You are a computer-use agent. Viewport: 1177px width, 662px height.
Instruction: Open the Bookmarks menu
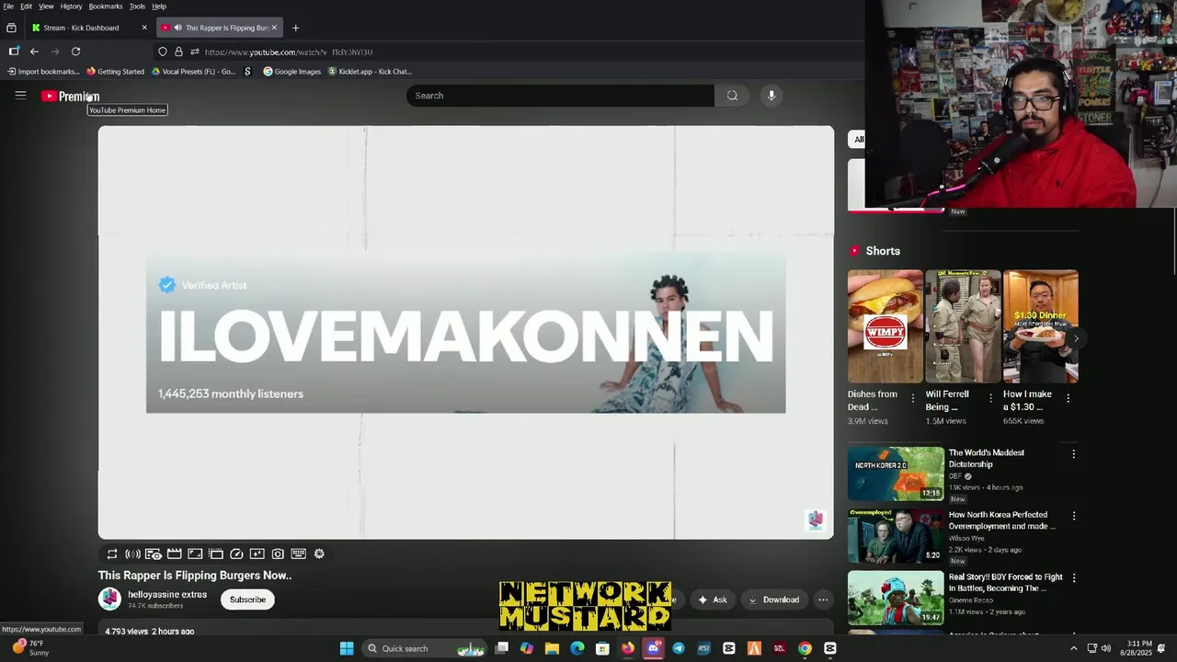click(106, 6)
